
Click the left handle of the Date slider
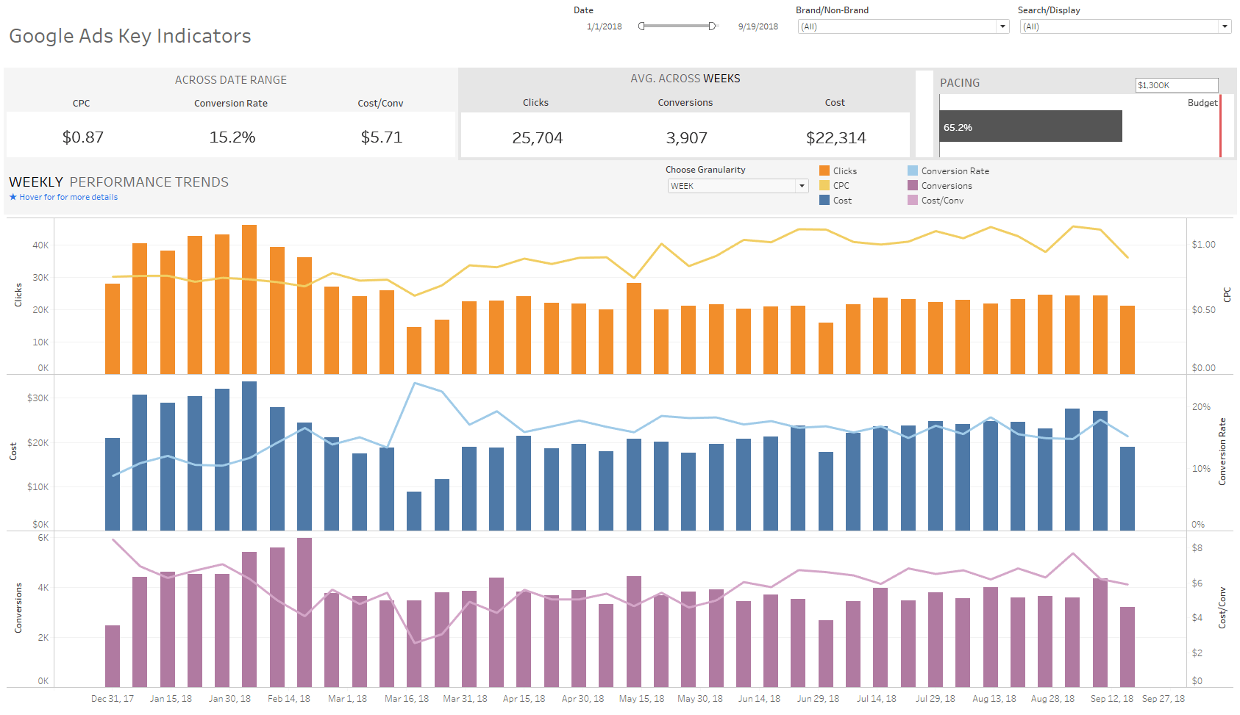641,26
